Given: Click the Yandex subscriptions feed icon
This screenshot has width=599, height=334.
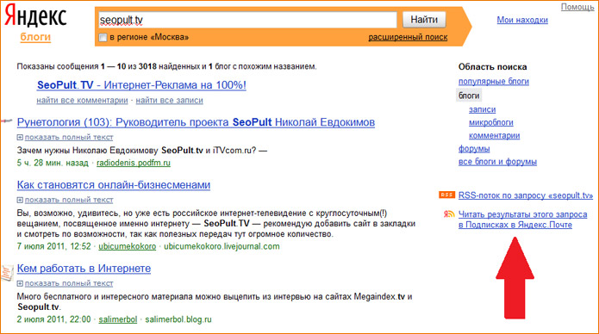Looking at the screenshot, I should click(x=449, y=214).
